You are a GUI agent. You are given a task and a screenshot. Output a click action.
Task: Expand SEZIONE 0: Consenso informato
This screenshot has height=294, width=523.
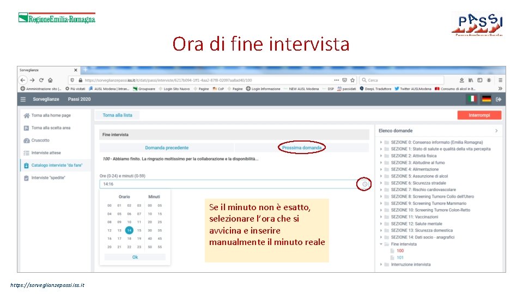click(381, 142)
